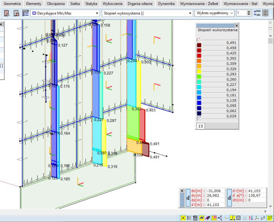Close the Stopień wykorzystania legend panel
This screenshot has height=222, width=274.
(237, 26)
